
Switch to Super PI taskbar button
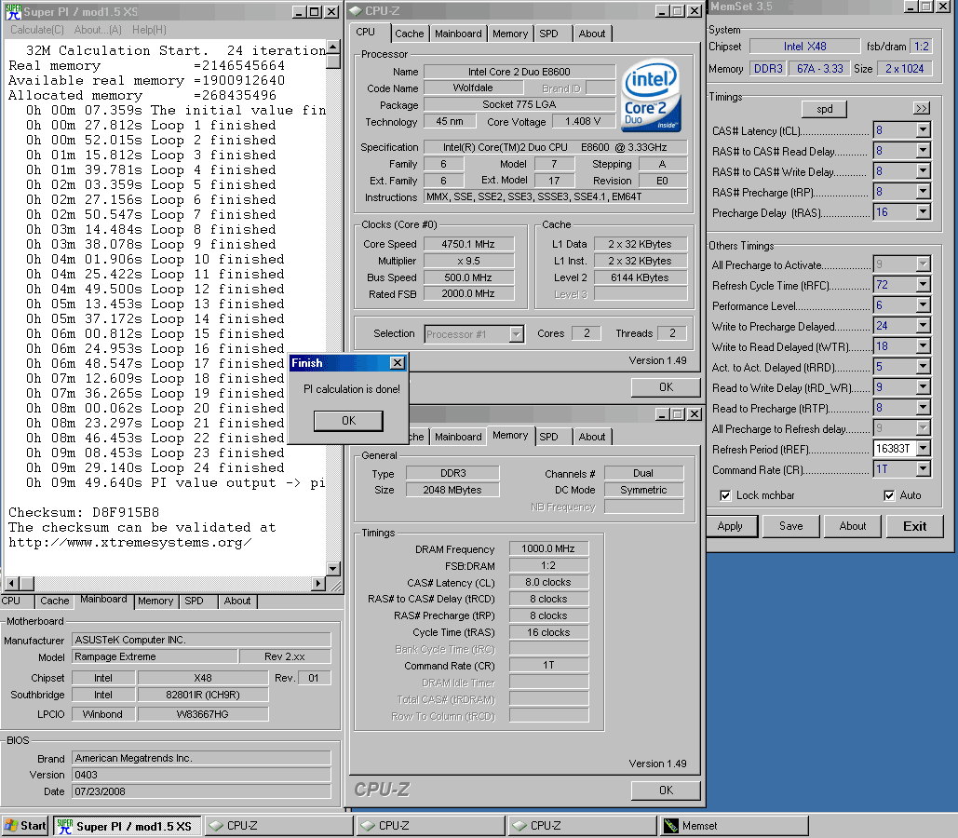tap(127, 826)
